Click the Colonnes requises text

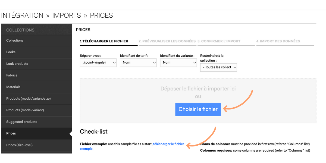click(216, 150)
